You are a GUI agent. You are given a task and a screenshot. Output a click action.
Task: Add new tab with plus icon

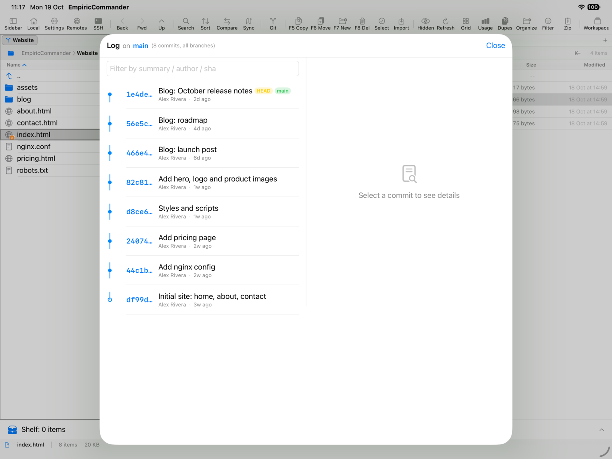point(605,40)
